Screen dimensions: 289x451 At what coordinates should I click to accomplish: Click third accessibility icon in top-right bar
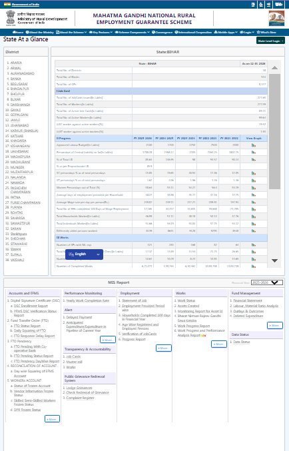[268, 4]
